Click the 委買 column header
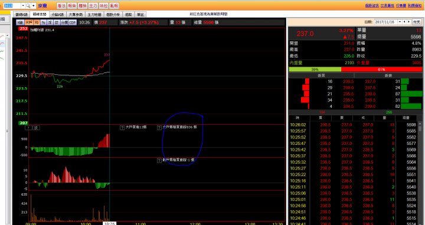This screenshot has height=225, width=425. click(x=321, y=75)
